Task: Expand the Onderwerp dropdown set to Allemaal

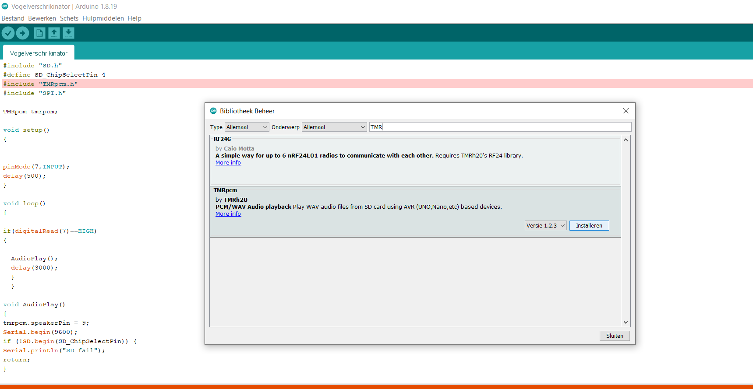Action: (334, 127)
